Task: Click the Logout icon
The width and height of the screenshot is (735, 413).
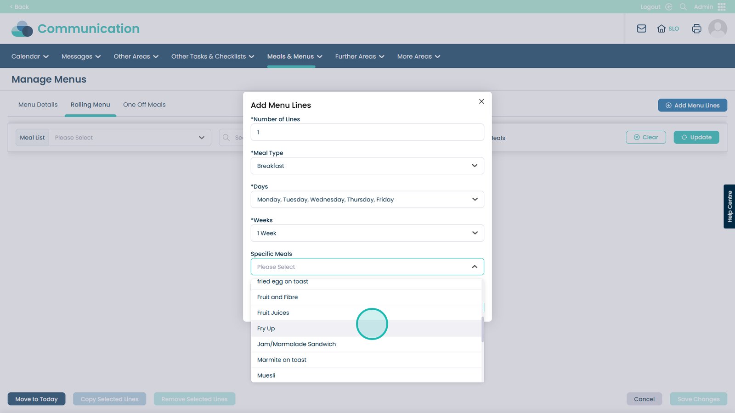Action: tap(669, 7)
